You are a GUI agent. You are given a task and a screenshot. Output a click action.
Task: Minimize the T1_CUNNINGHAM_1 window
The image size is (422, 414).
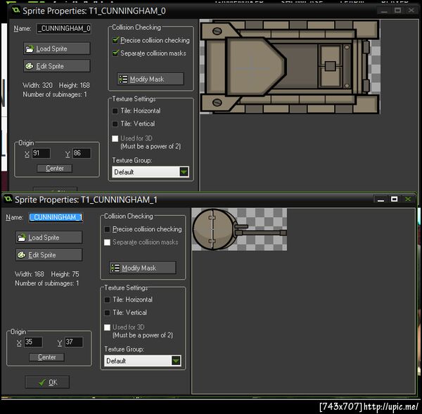pyautogui.click(x=381, y=200)
